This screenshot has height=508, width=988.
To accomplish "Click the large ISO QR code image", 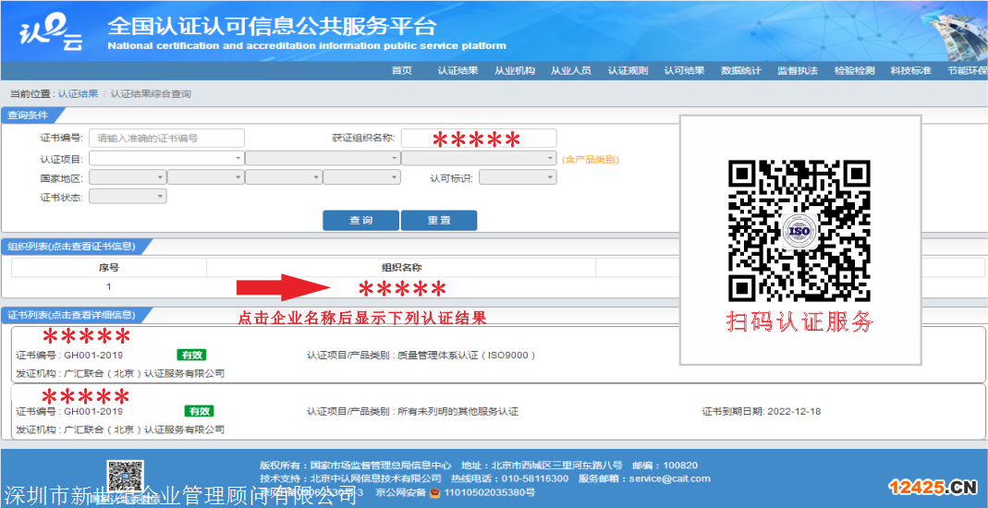I will coord(799,230).
